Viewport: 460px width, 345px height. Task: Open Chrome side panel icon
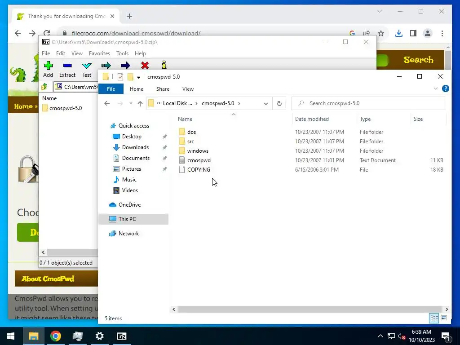click(413, 33)
